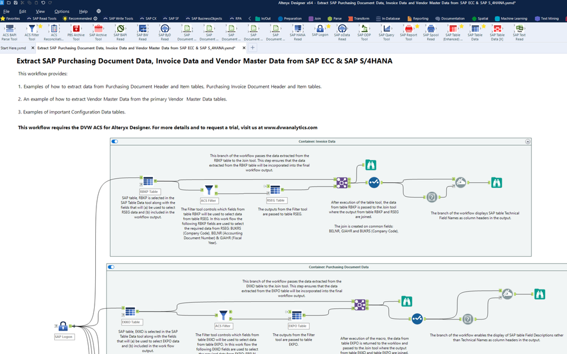Viewport: 567px width, 354px height.
Task: Open the Help menu
Action: 83,11
